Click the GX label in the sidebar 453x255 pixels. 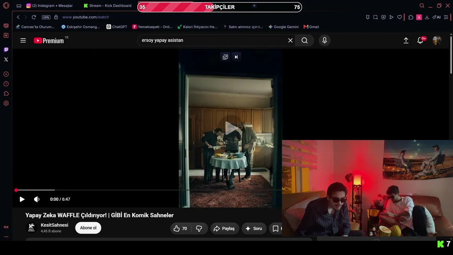coord(6,227)
